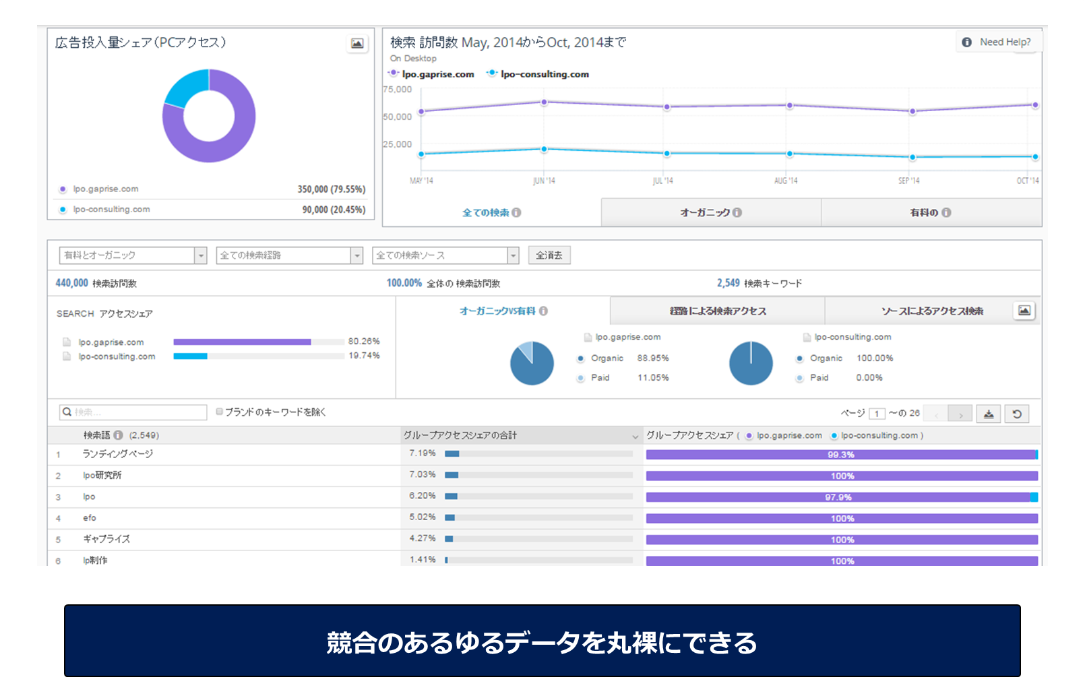This screenshot has width=1085, height=700.
Task: Save ad share donut chart as image
Action: 357,44
